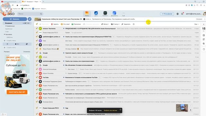This screenshot has width=206, height=116.
Task: Click the important flag filter icon in sidebar
Action: (x=7, y=44)
